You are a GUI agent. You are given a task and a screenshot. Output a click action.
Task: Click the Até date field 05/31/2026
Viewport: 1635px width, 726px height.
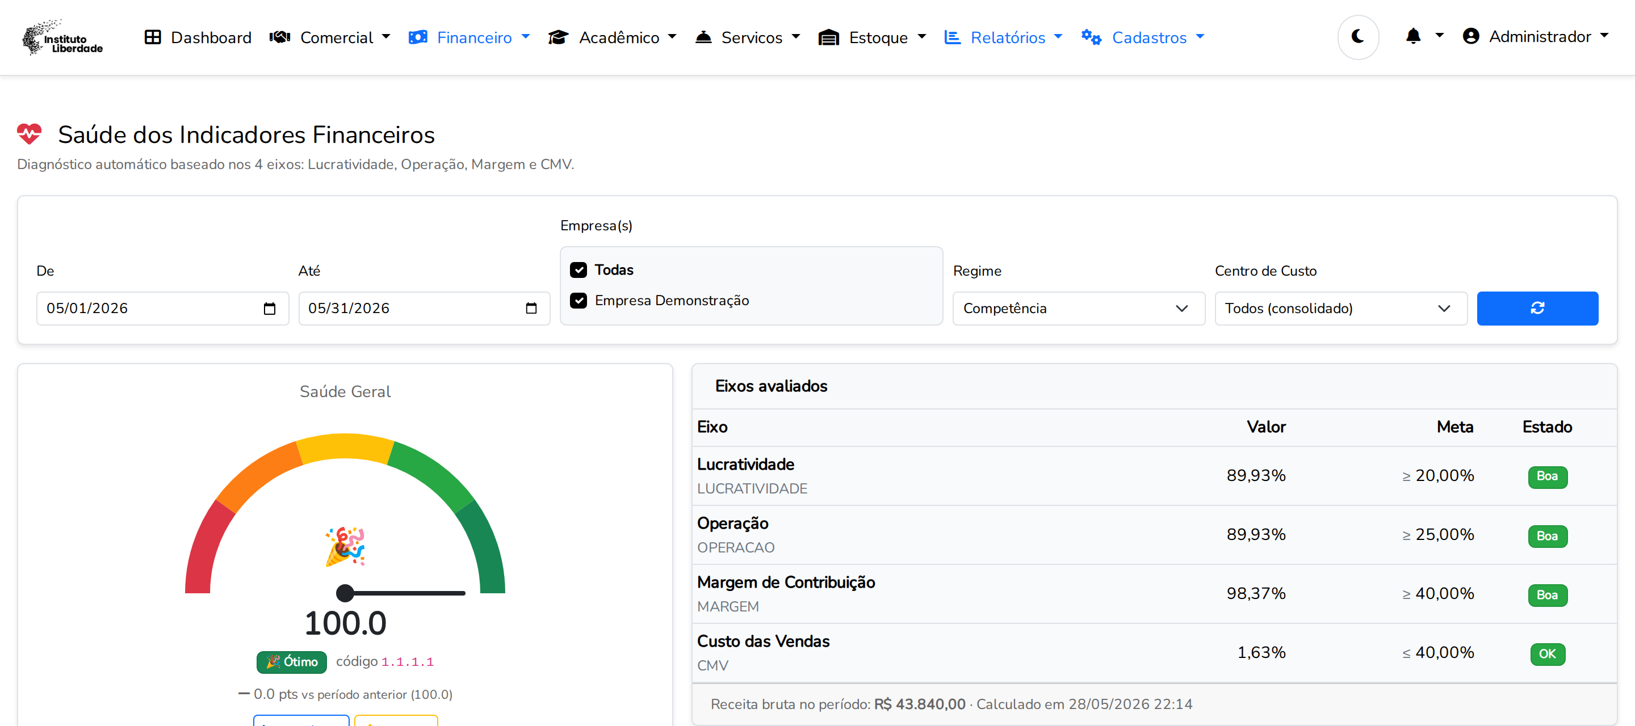(424, 308)
